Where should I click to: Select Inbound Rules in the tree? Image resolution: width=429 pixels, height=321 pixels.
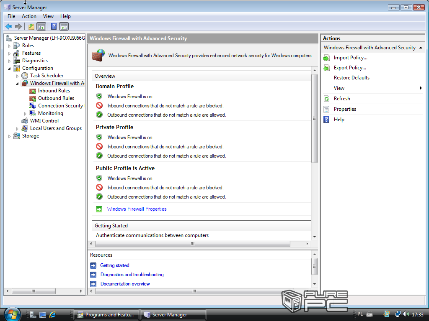coord(54,91)
